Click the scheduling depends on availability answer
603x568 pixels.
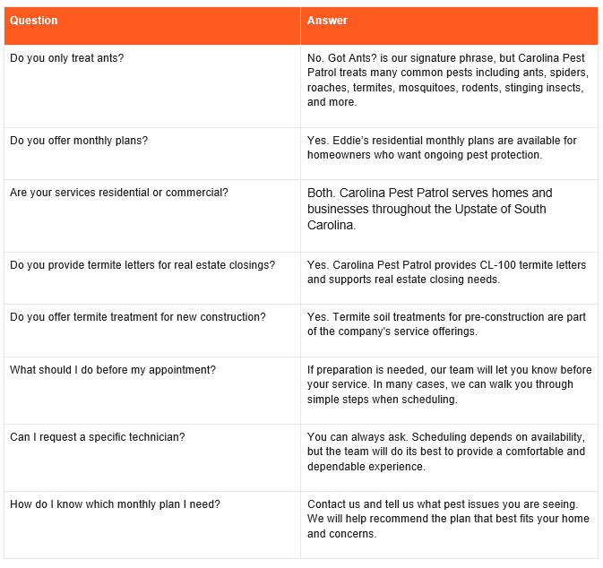click(x=446, y=452)
